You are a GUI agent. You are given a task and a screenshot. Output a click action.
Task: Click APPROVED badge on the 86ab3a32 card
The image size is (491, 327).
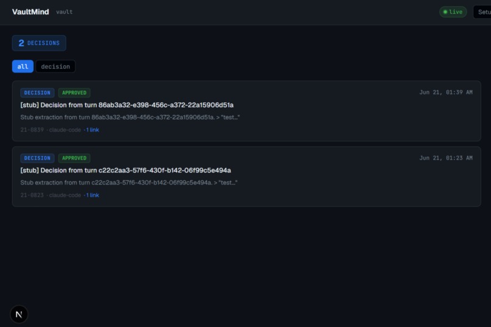click(x=74, y=93)
